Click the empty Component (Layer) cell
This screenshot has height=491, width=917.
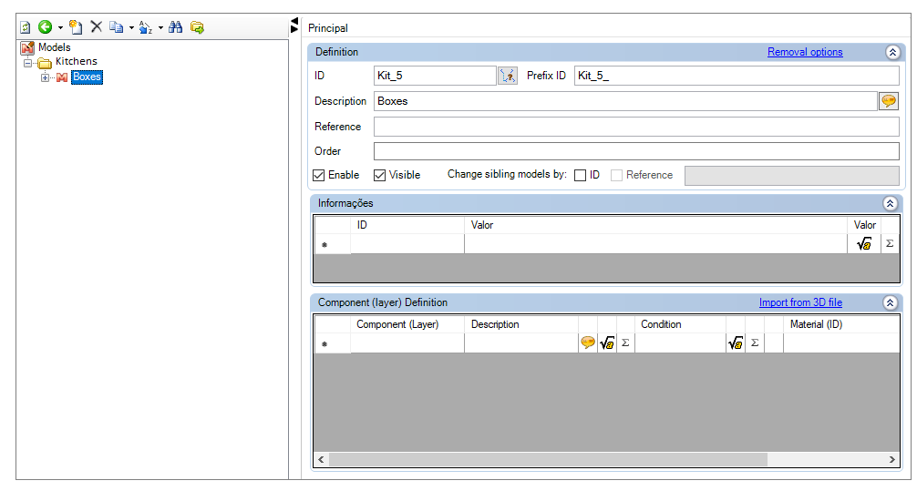click(407, 343)
